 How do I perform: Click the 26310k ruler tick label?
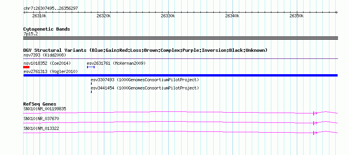coord(39,16)
